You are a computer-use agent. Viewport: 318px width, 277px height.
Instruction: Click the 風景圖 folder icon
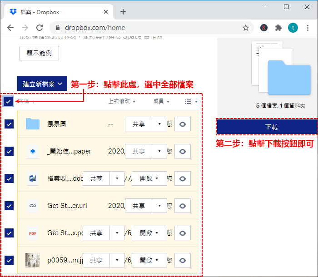33,124
